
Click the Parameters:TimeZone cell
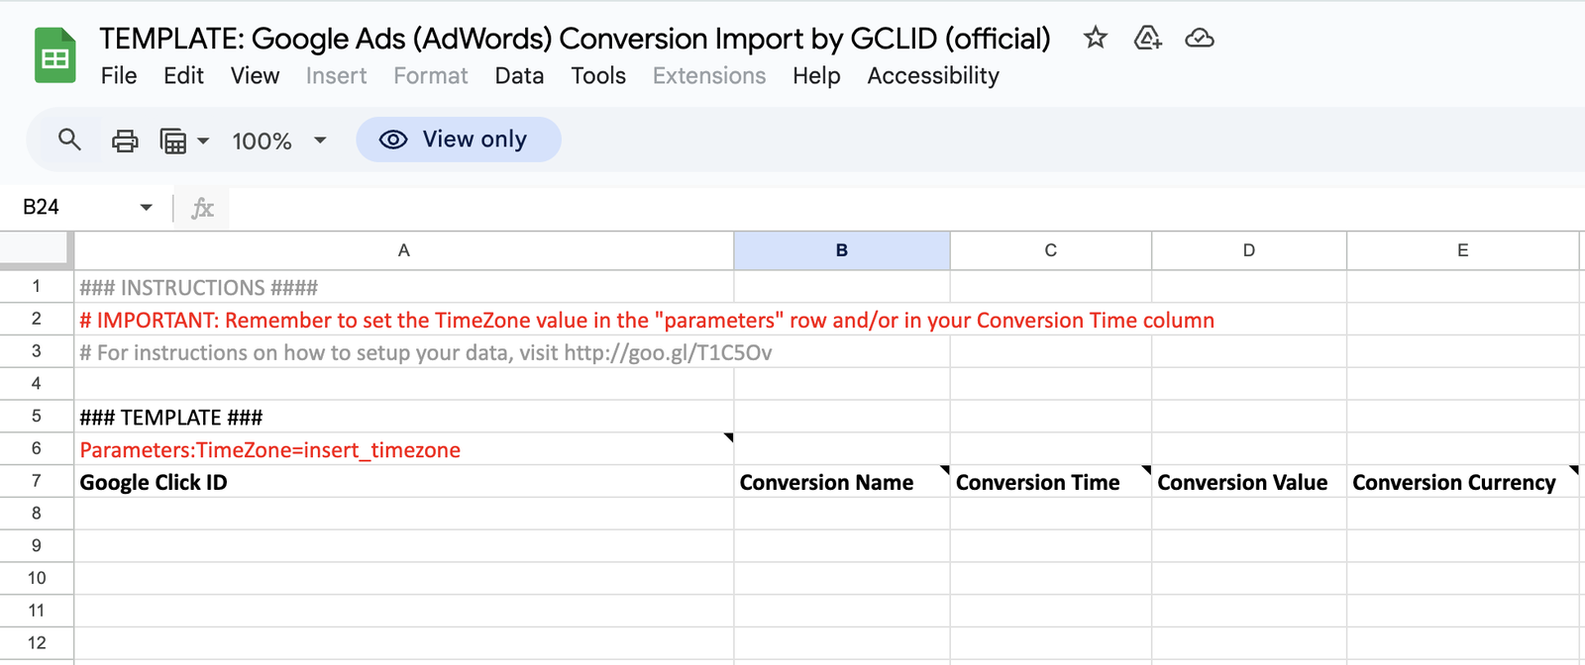tap(403, 450)
